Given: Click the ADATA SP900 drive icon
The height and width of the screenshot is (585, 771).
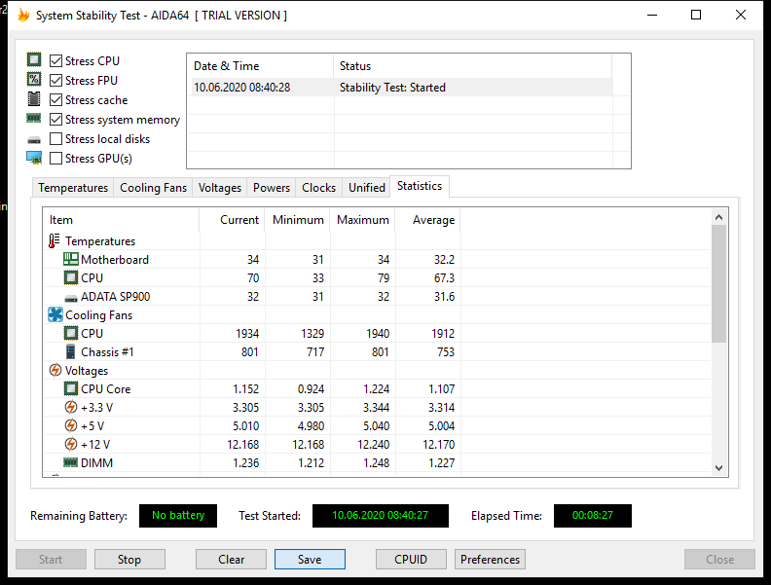Looking at the screenshot, I should (x=71, y=298).
